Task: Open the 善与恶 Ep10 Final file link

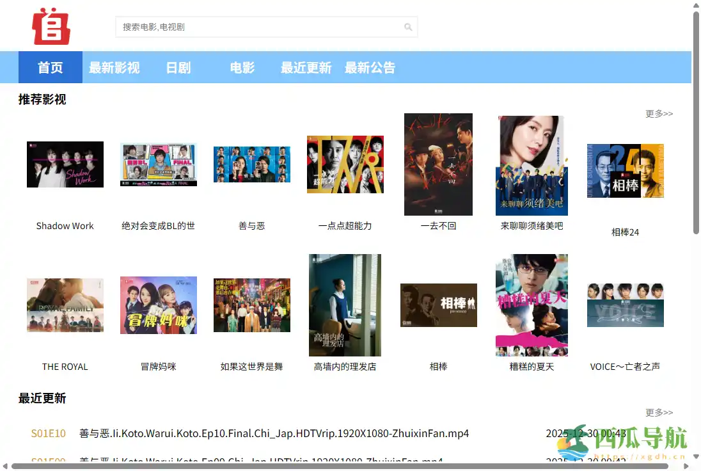Action: tap(274, 434)
